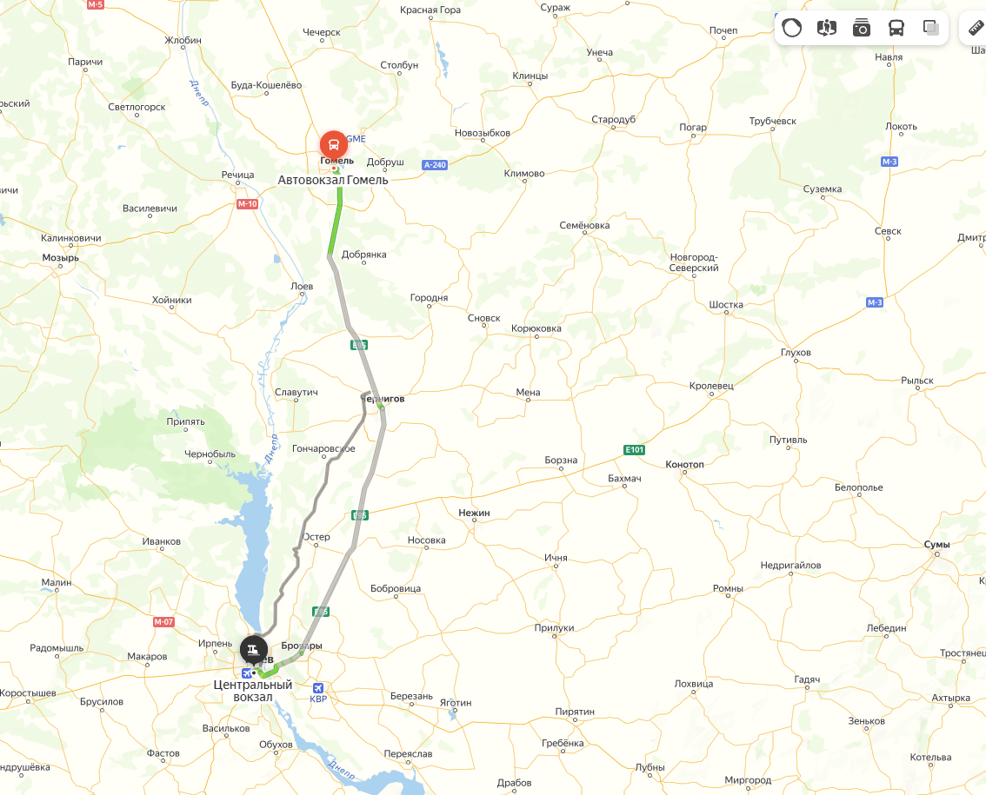
Task: Click the Сумы city label
Action: pos(936,544)
